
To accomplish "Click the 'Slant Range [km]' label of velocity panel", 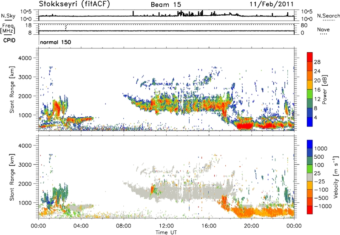I will coord(12,177).
